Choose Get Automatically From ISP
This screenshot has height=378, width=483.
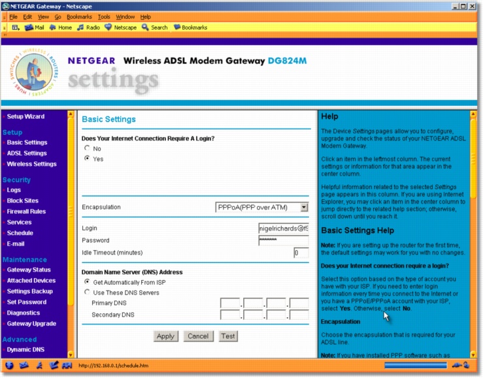pyautogui.click(x=87, y=281)
